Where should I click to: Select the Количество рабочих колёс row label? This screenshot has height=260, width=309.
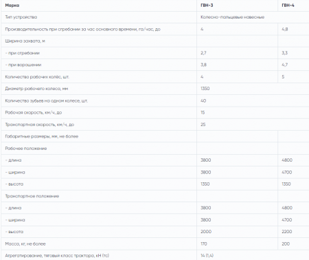tap(37, 77)
